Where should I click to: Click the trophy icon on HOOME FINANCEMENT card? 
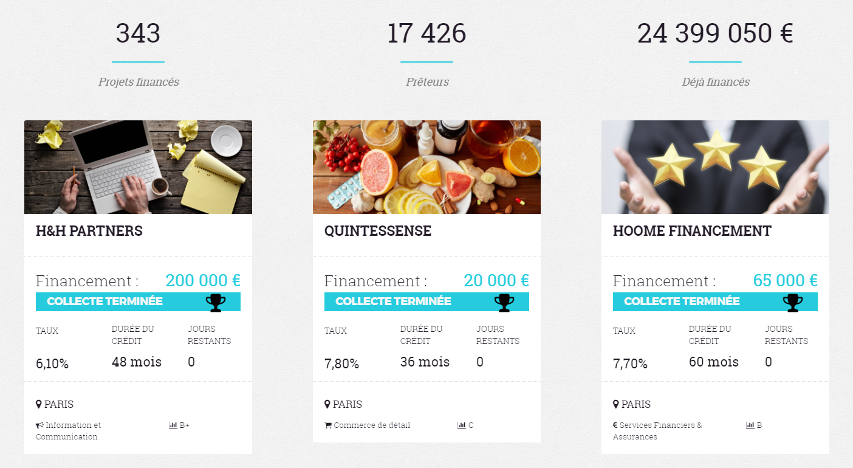pyautogui.click(x=793, y=302)
